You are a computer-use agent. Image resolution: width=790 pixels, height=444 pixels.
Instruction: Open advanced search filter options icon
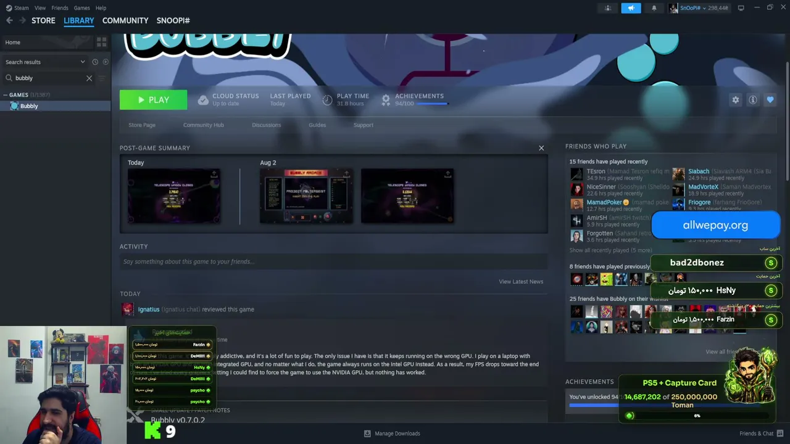(x=102, y=78)
